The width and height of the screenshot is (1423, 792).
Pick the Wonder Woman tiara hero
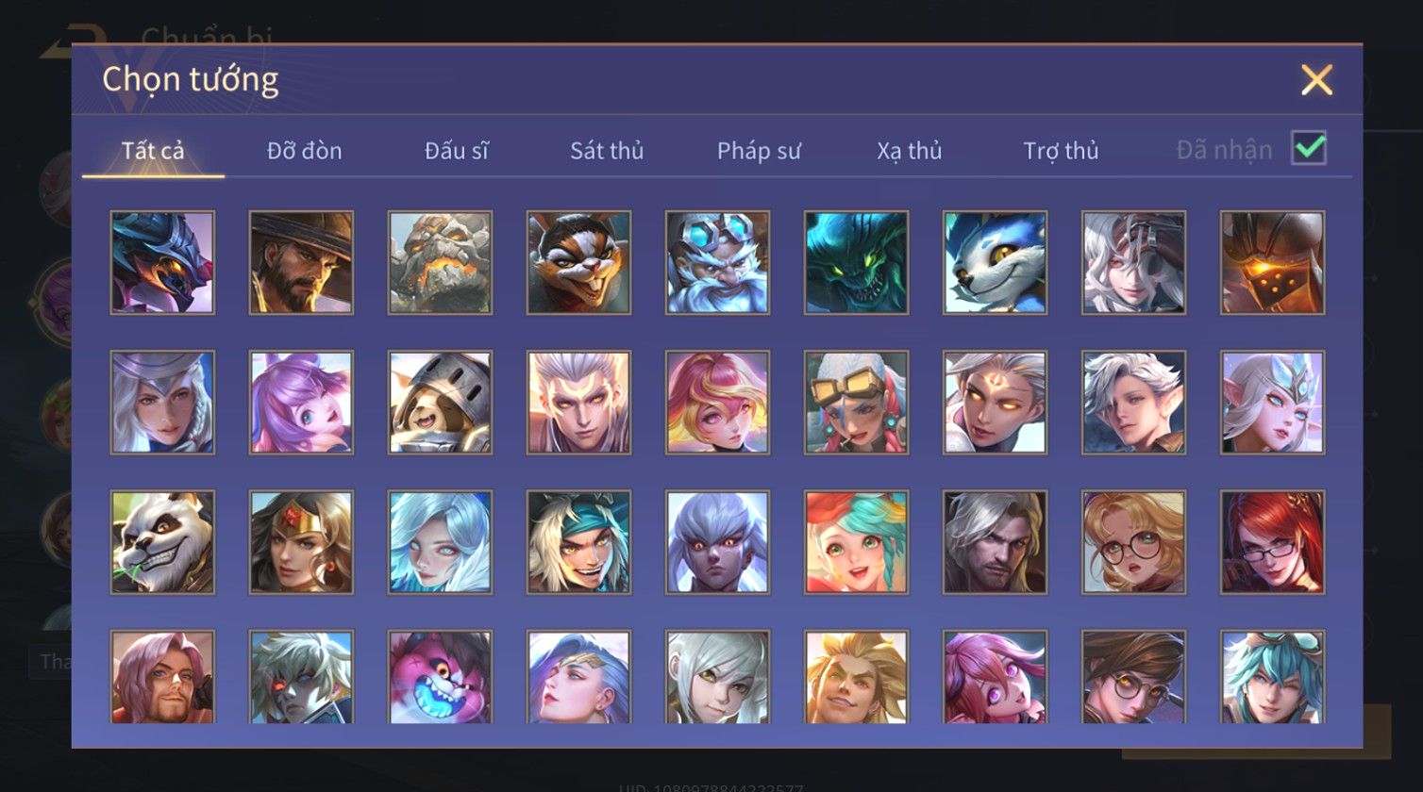pos(301,542)
